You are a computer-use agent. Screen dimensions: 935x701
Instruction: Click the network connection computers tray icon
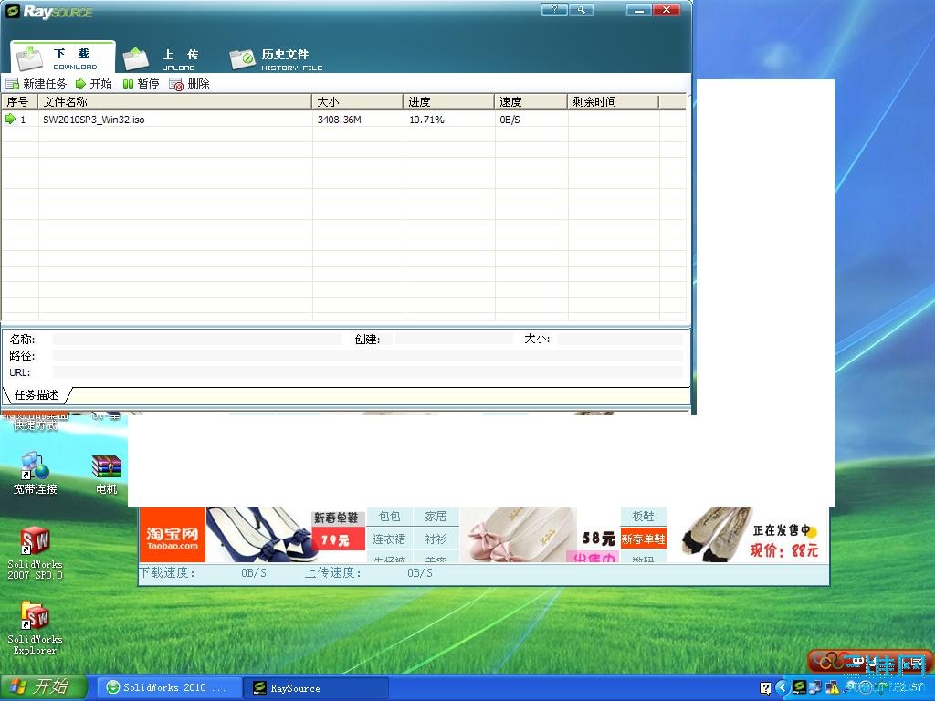[x=815, y=688]
